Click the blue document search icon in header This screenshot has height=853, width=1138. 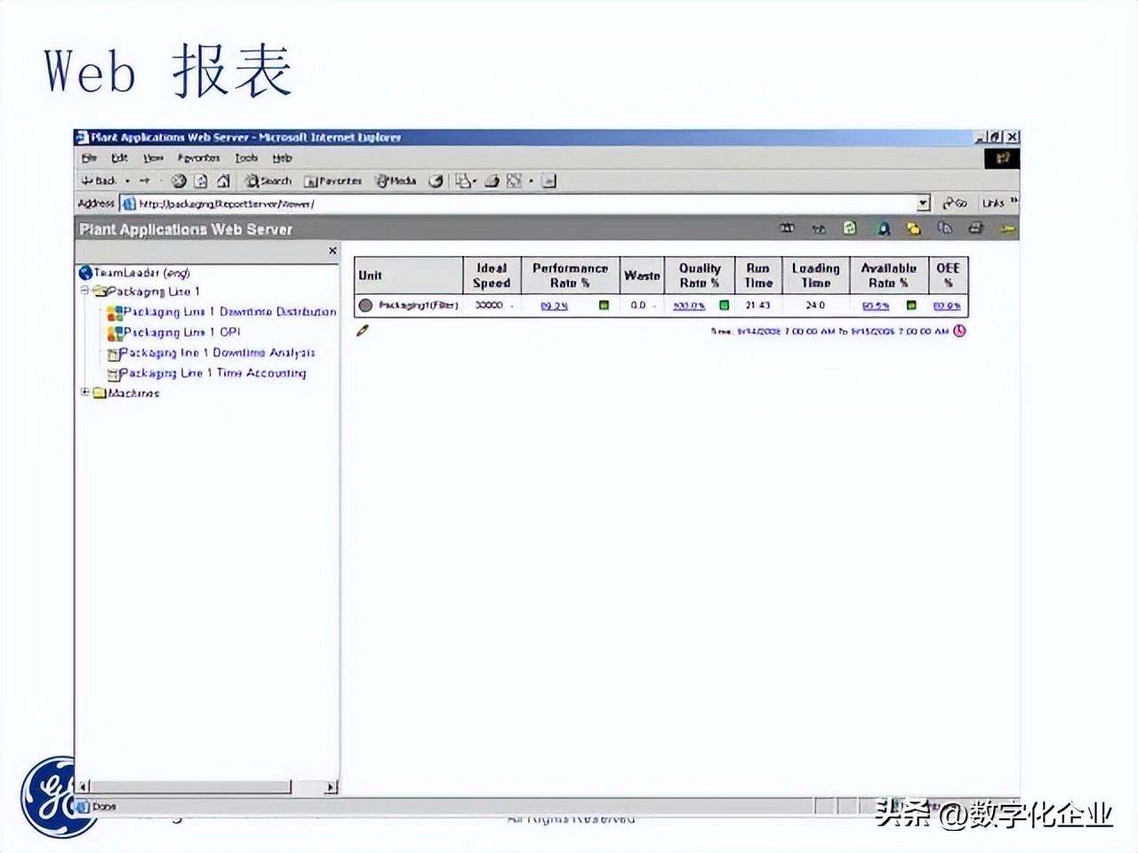pos(883,228)
